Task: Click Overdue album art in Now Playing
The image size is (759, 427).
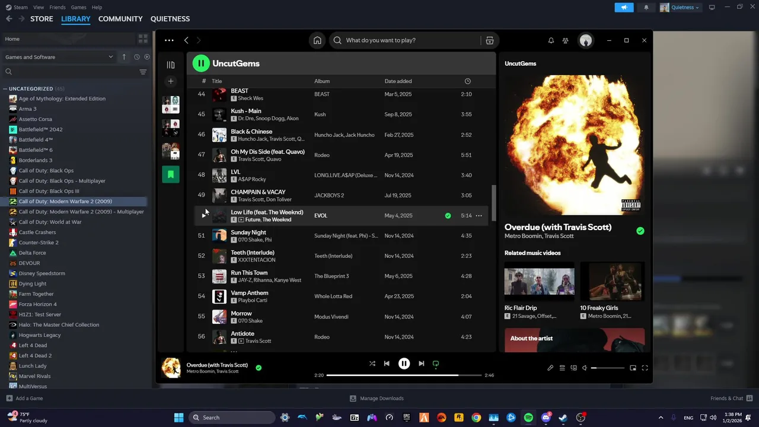Action: (x=575, y=145)
